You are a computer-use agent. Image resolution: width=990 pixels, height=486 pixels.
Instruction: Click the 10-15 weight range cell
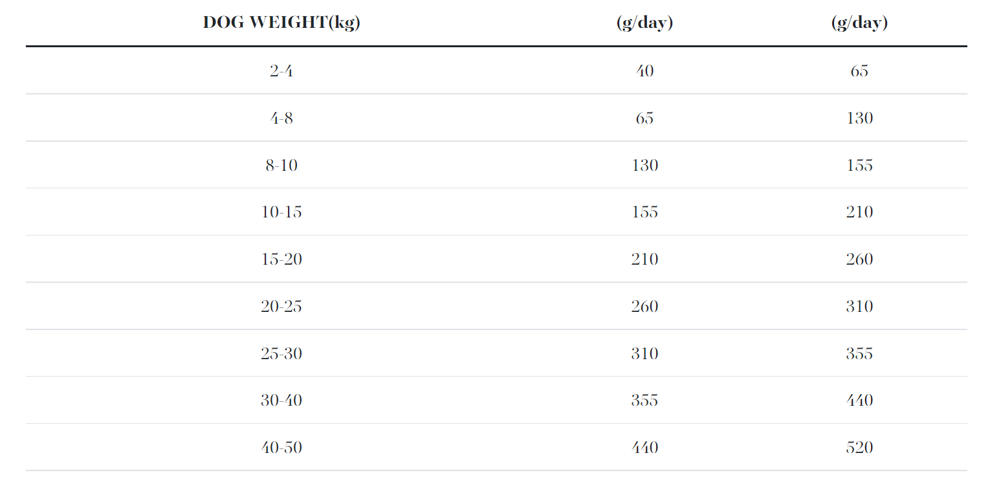[281, 212]
